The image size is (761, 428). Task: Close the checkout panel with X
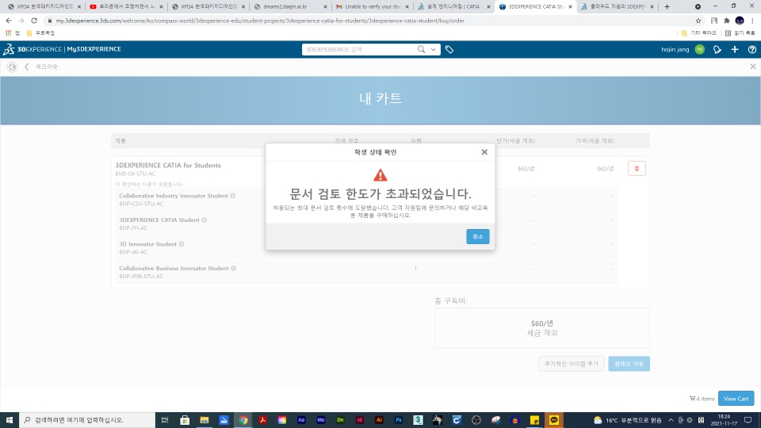[x=753, y=67]
